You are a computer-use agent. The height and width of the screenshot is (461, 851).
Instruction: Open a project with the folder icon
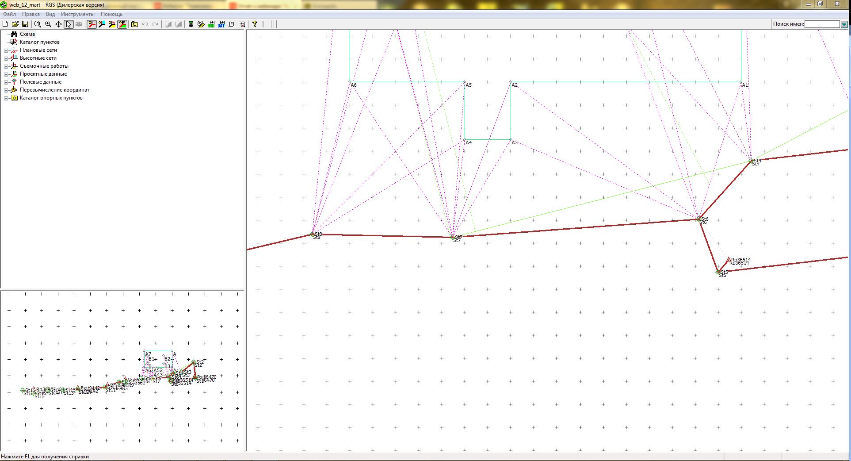tap(15, 24)
